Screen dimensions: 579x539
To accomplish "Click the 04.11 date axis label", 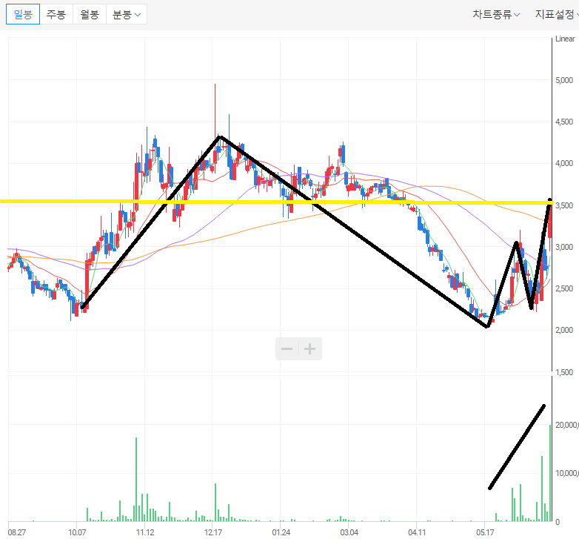I will [x=417, y=532].
